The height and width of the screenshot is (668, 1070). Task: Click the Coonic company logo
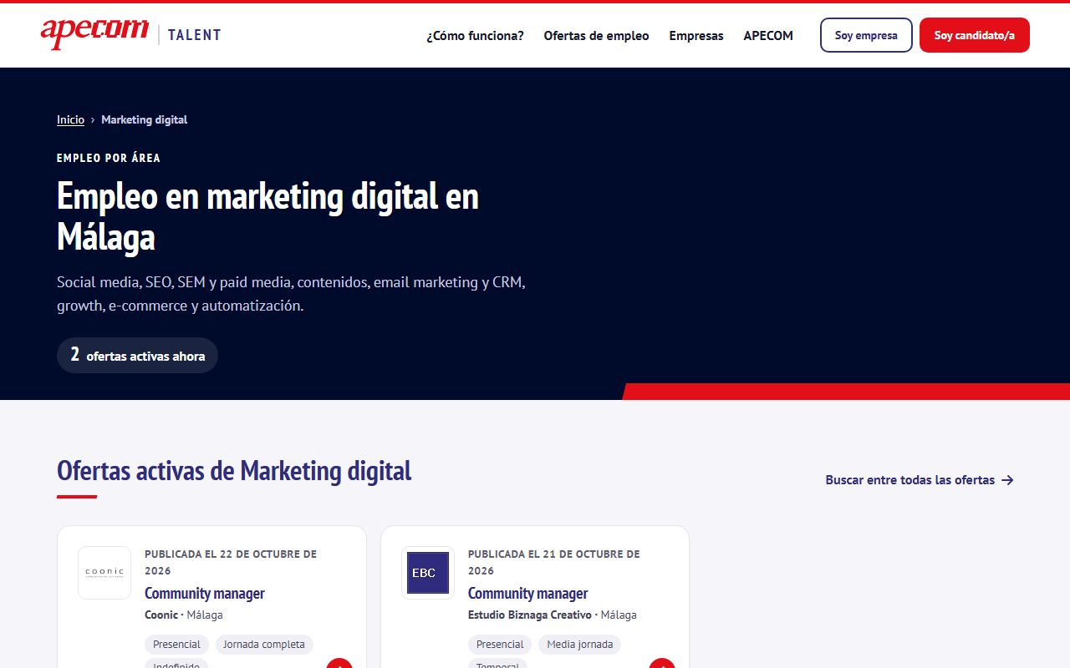tap(104, 573)
